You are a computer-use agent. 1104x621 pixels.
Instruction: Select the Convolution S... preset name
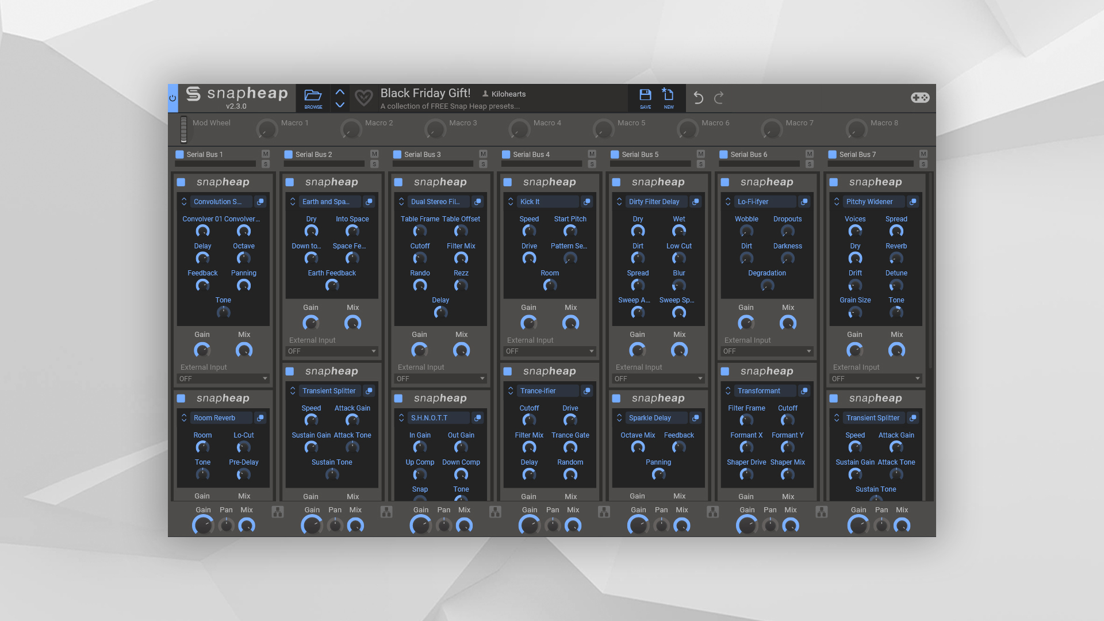[x=221, y=202]
